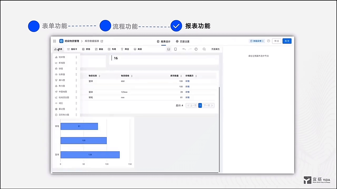Viewport: 337px width, 189px height.
Task: Open the 指标卡 toolbar menu
Action: click(x=72, y=49)
